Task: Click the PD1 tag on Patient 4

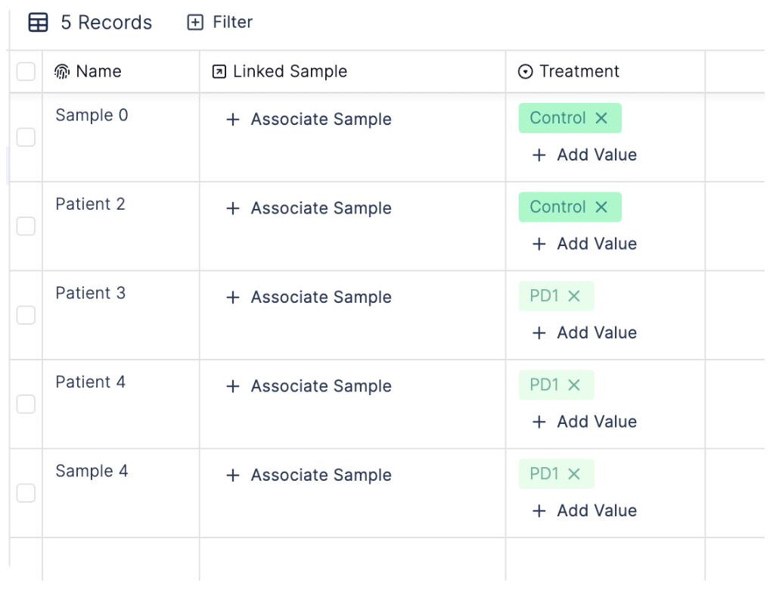Action: pos(545,385)
